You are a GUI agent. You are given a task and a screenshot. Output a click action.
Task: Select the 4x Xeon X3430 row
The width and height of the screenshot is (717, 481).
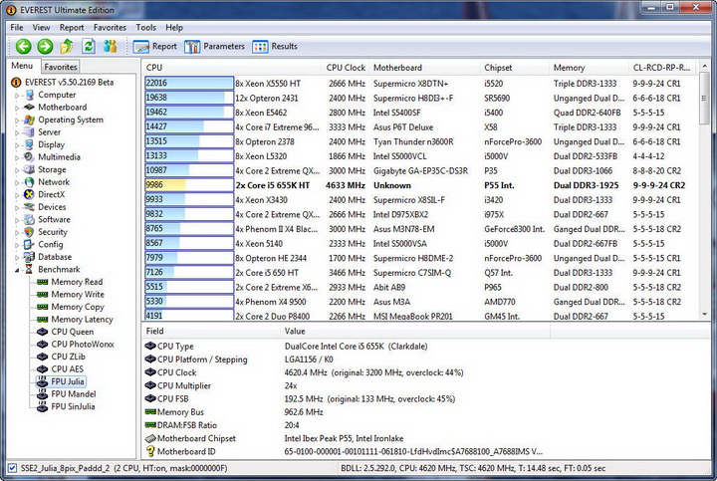pyautogui.click(x=420, y=200)
